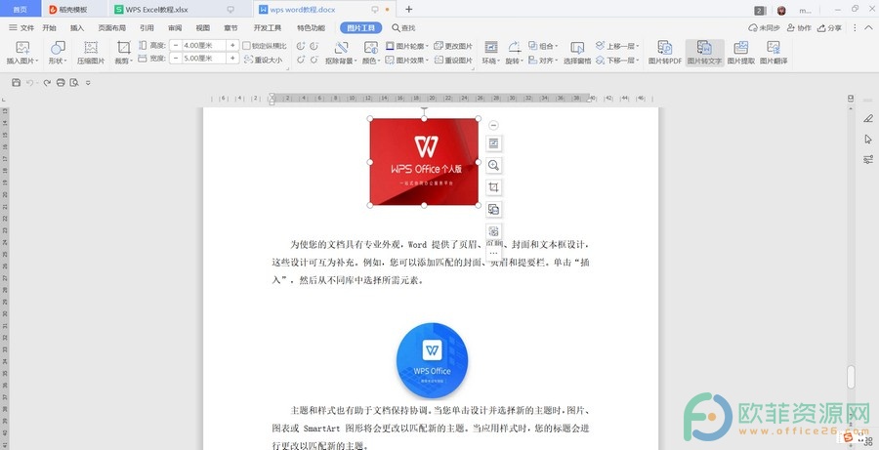
Task: Click 未同步 sync status button
Action: click(x=764, y=27)
